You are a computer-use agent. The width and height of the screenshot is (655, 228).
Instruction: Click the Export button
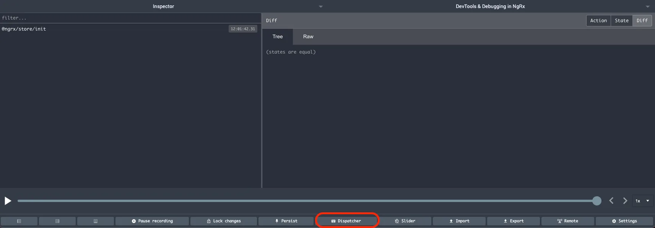pyautogui.click(x=514, y=221)
